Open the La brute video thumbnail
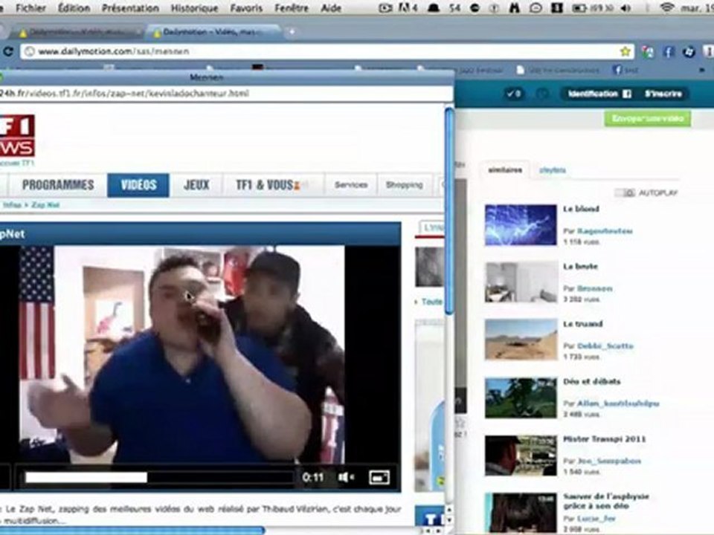The image size is (714, 535). [521, 282]
